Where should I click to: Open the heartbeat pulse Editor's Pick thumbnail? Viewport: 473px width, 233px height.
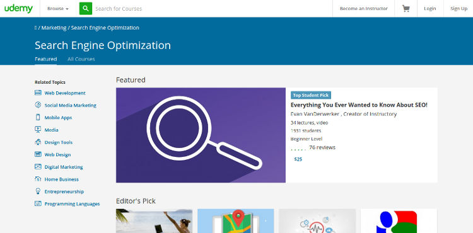tap(317, 221)
